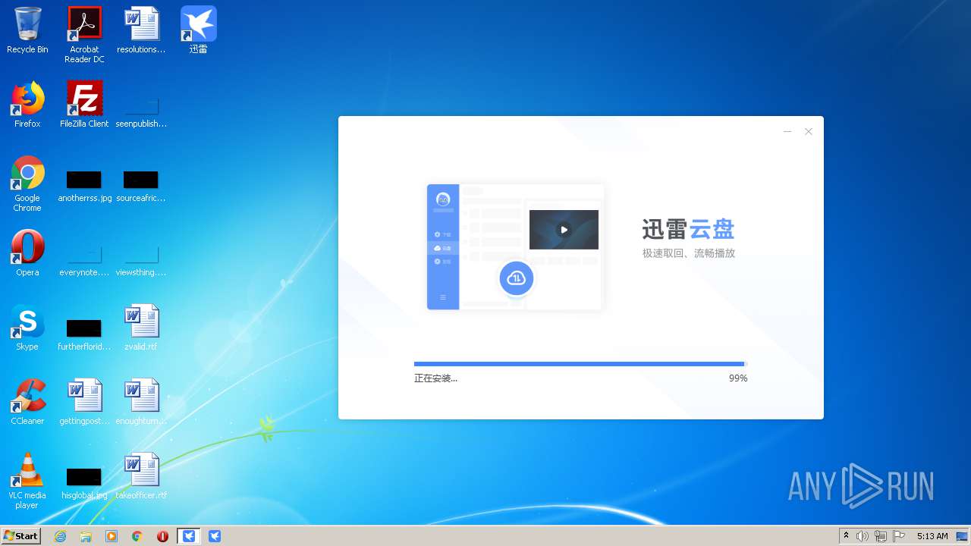Open Windows Explorer taskbar folder icon
Screen dimensions: 971x546
click(86, 536)
